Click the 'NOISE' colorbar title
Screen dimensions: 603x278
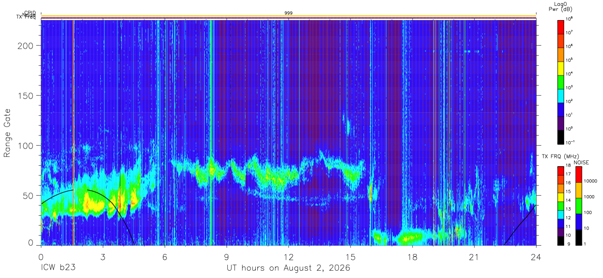[580, 162]
